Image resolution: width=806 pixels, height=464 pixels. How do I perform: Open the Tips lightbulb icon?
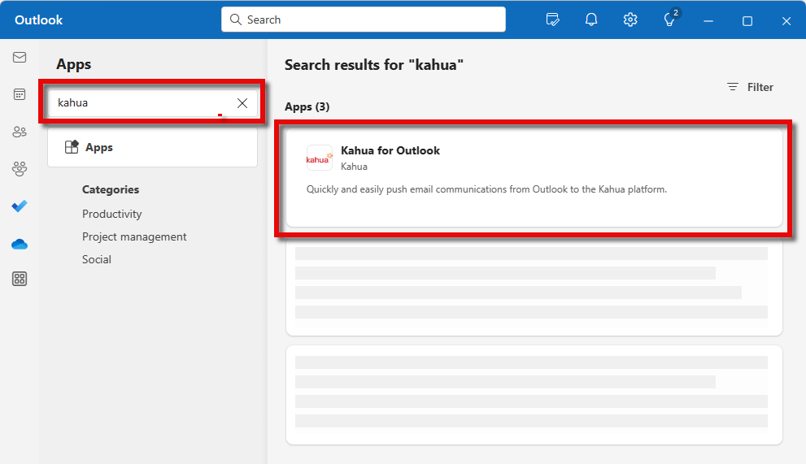669,20
